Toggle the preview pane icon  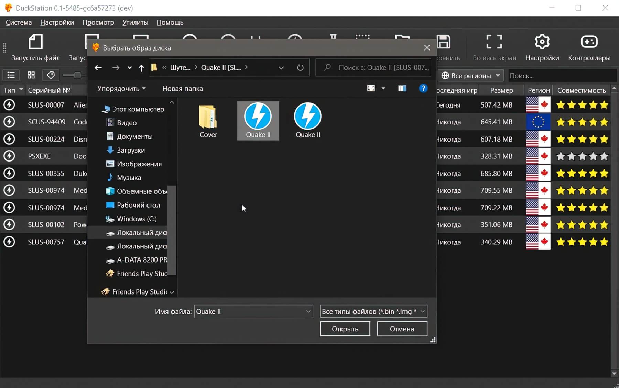tap(402, 88)
